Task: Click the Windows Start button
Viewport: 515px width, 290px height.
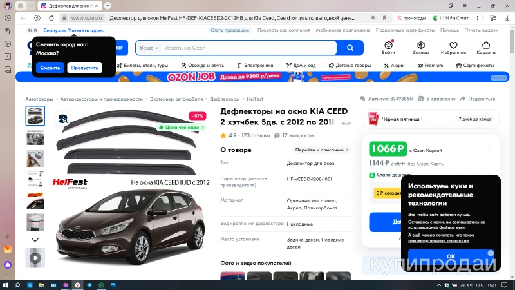Action: tap(5, 285)
